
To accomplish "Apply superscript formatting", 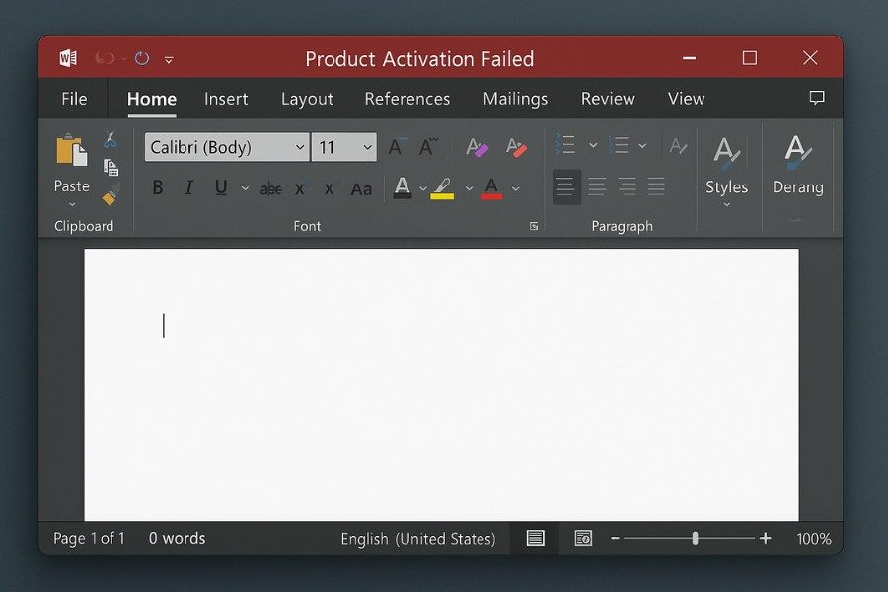I will [329, 187].
